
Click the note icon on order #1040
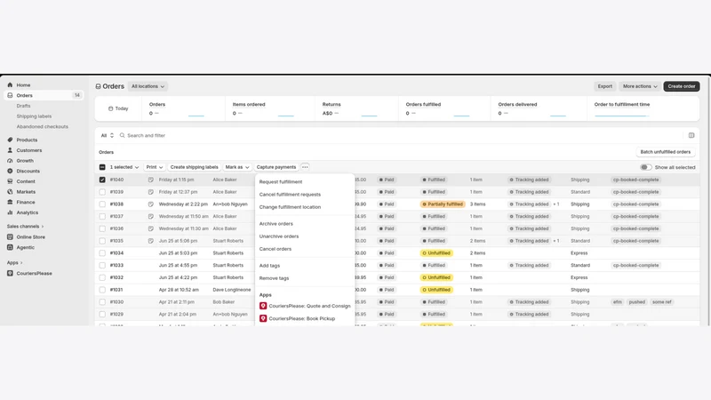(150, 180)
